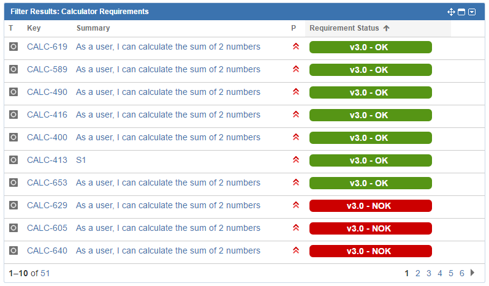The height and width of the screenshot is (286, 489).
Task: Click the issue type icon for CALC-619
Action: coord(13,47)
